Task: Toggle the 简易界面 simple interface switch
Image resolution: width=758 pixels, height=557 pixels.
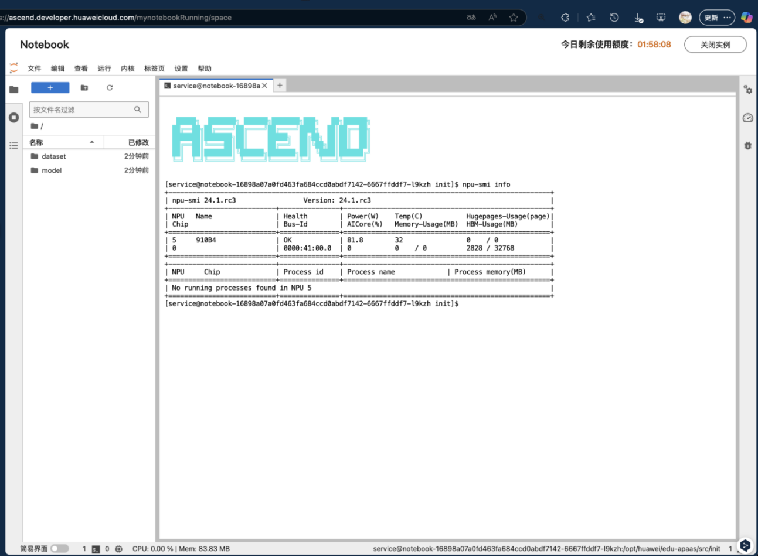Action: click(x=59, y=549)
